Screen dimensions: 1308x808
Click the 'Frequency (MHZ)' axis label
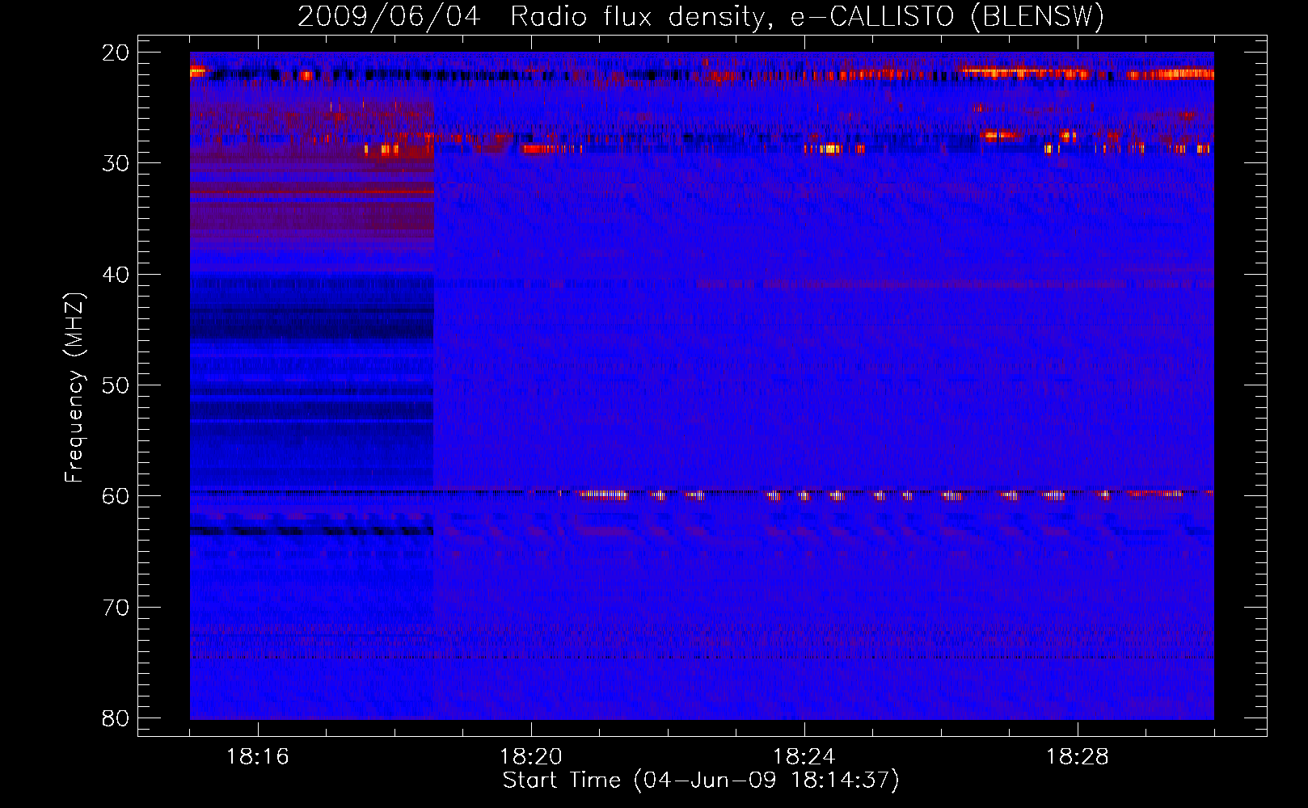point(74,388)
